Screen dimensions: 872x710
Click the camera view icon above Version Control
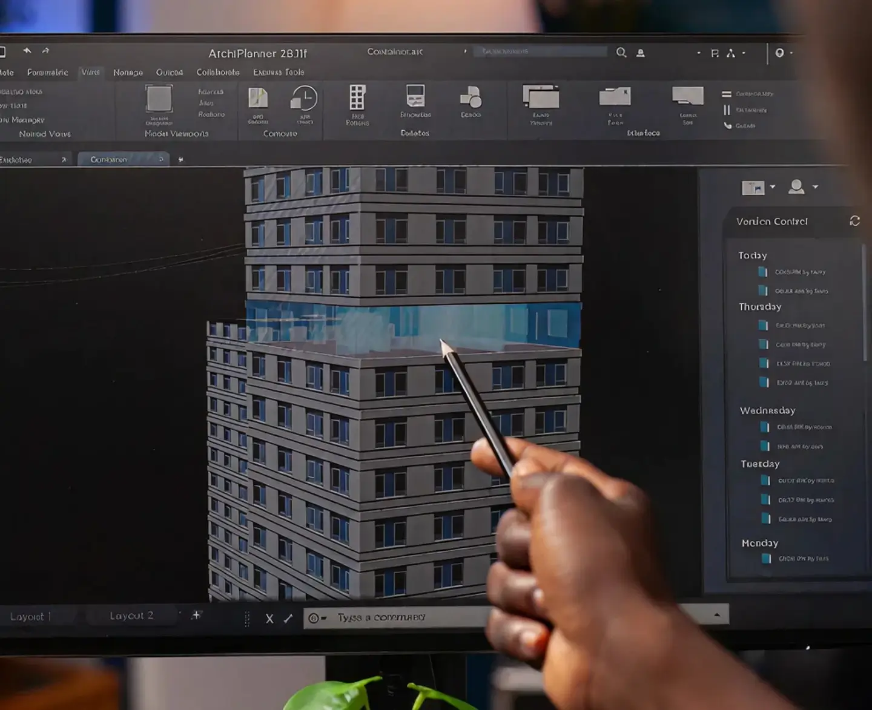(x=753, y=187)
